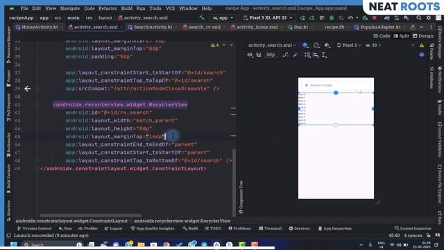
Task: Click the Pack icon in the design toolbar
Action: [307, 55]
